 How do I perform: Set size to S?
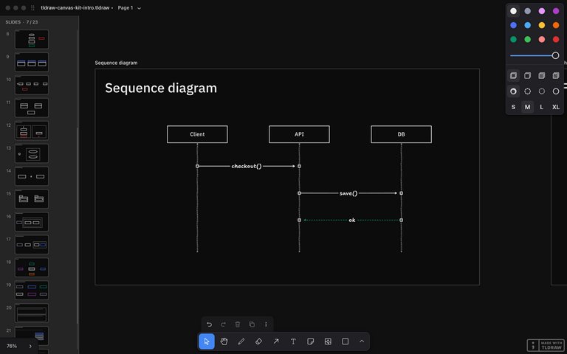[x=513, y=107]
